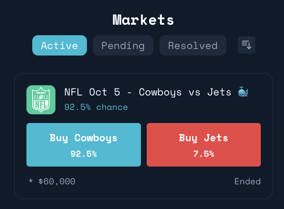Click the Markets heading
284x209 pixels.
click(x=143, y=20)
